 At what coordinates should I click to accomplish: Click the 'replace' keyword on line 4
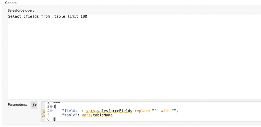[142, 111]
